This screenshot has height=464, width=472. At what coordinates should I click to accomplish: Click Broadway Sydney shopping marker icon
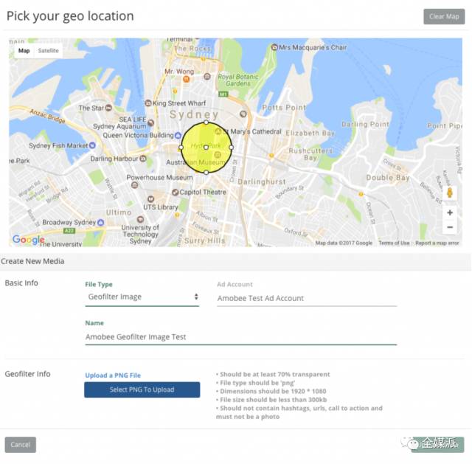[101, 223]
